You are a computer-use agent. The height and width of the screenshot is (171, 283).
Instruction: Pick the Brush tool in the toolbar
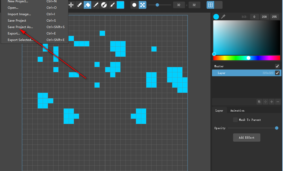tap(112, 5)
